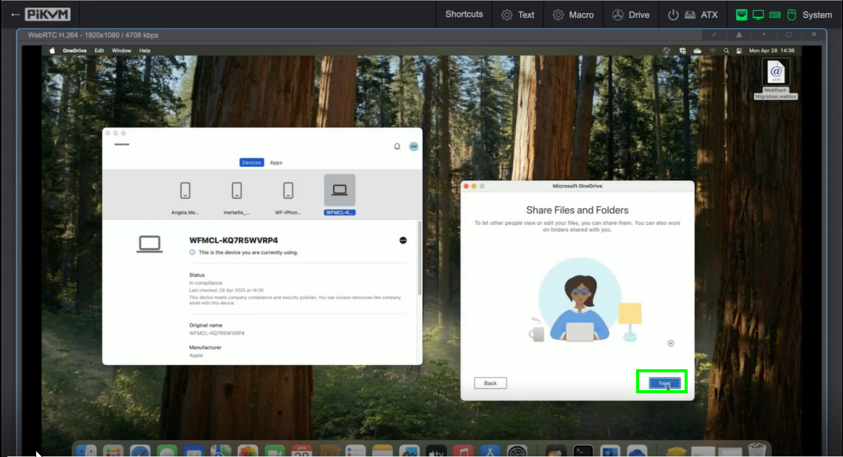
Task: Open the PiKVM Shortcuts menu
Action: point(464,14)
